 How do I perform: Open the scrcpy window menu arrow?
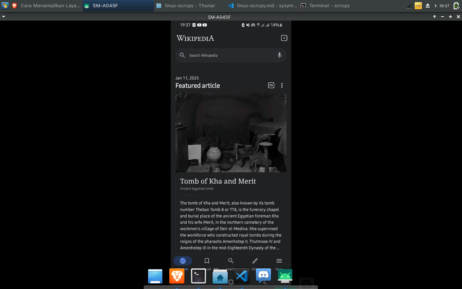(4, 17)
